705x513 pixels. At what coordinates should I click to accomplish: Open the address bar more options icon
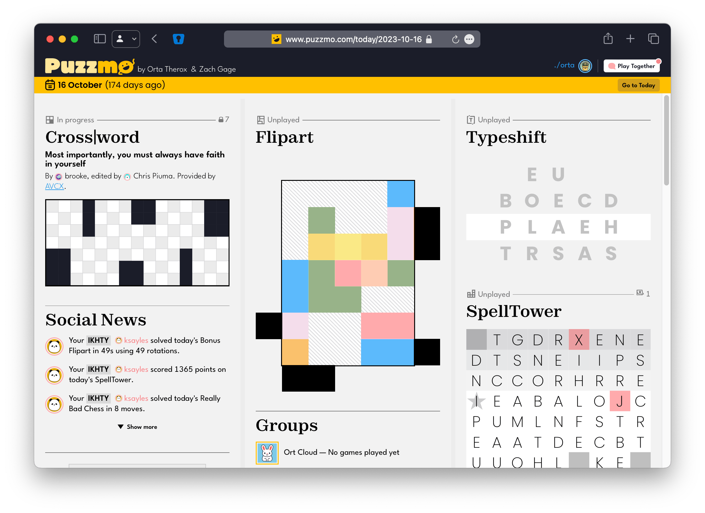[469, 39]
